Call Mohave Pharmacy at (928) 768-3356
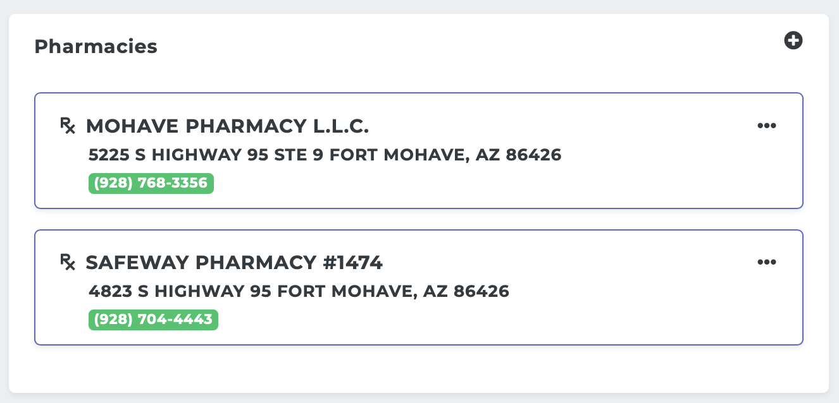Screen dimensions: 839x403 [151, 183]
